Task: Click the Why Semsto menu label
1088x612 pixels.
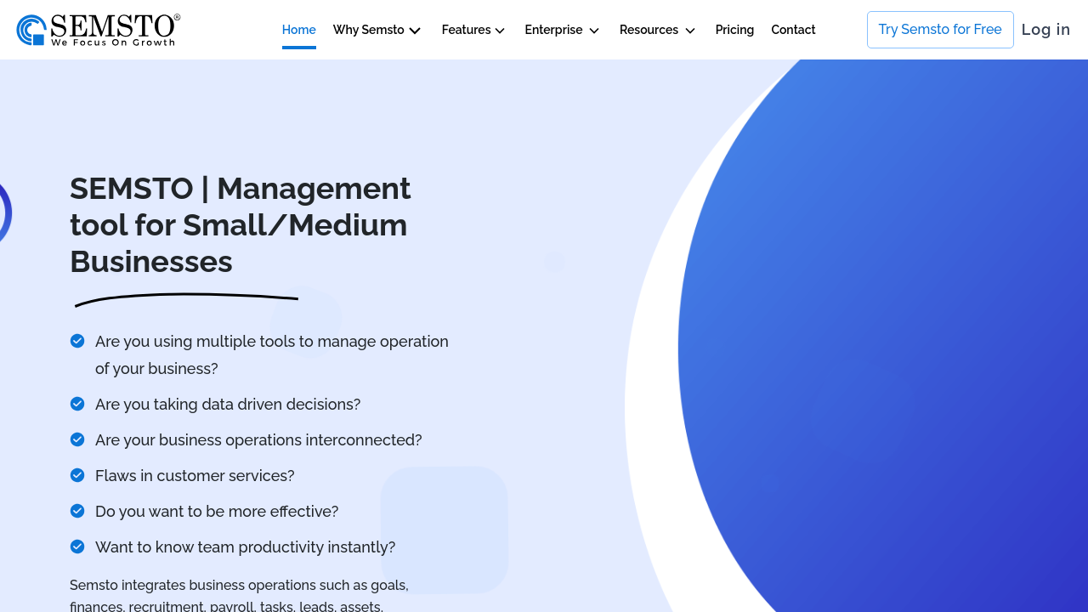Action: pyautogui.click(x=369, y=30)
